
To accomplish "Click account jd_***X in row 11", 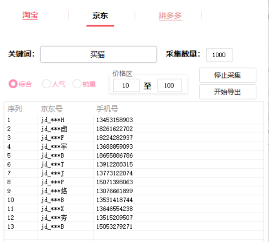I will [x=52, y=209].
